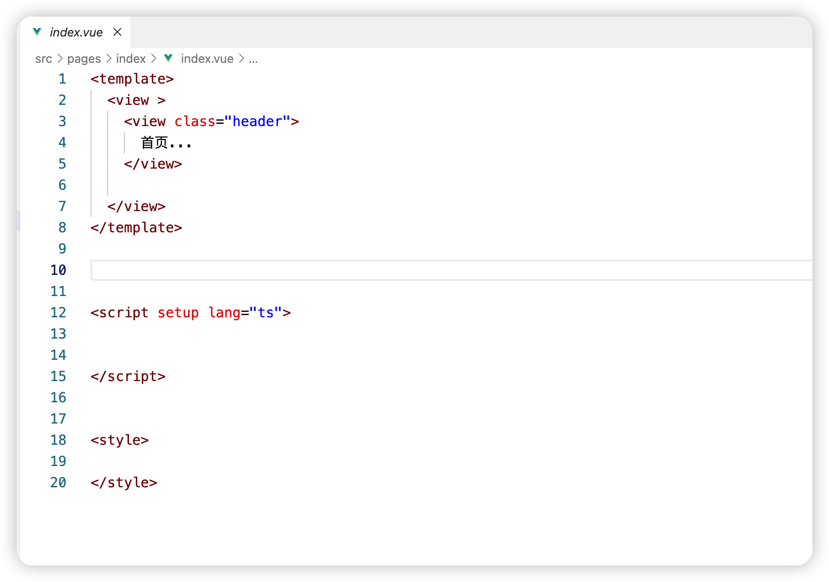Click the Vue icon in the breadcrumb

coord(168,58)
